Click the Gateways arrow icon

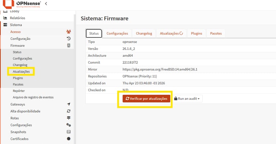pos(69,104)
